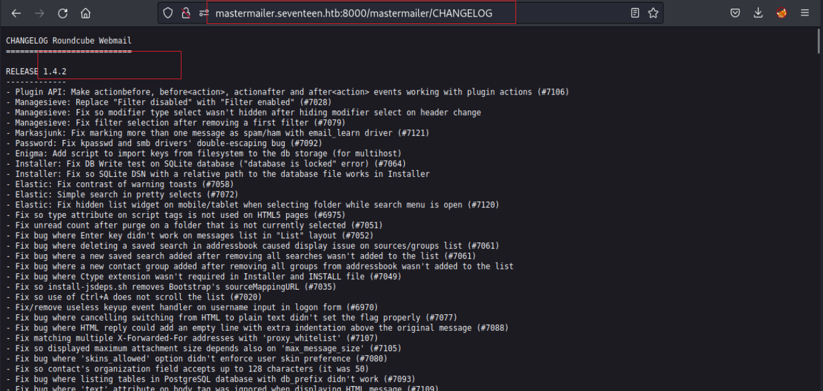The height and width of the screenshot is (391, 823).
Task: Toggle reader view for this page
Action: click(635, 13)
